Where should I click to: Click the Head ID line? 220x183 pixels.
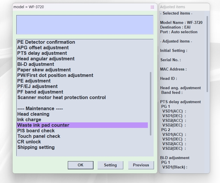click(x=169, y=79)
